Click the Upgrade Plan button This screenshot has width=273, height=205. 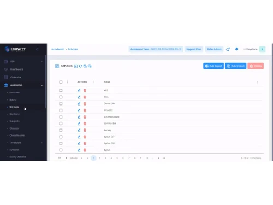(194, 49)
